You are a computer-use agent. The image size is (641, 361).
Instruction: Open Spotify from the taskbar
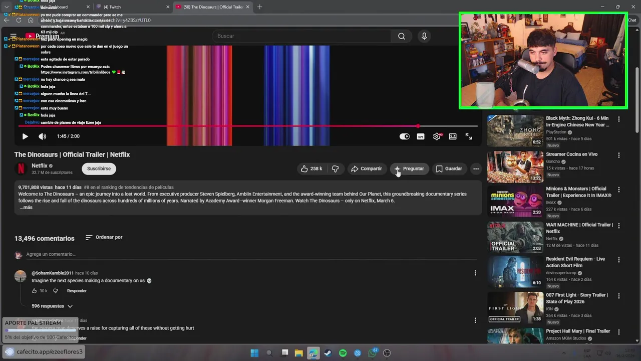343,353
